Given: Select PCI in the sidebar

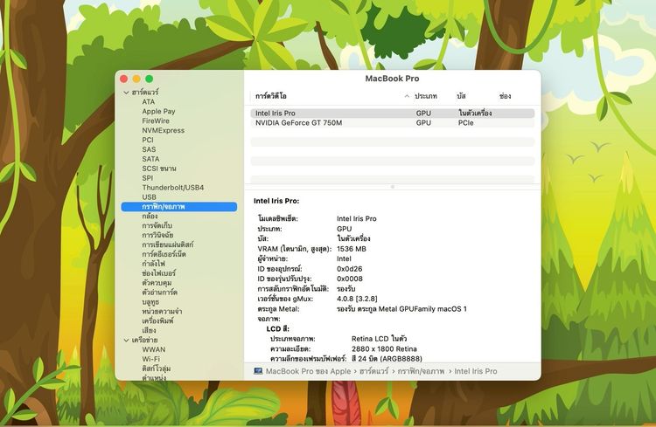Looking at the screenshot, I should click(148, 140).
